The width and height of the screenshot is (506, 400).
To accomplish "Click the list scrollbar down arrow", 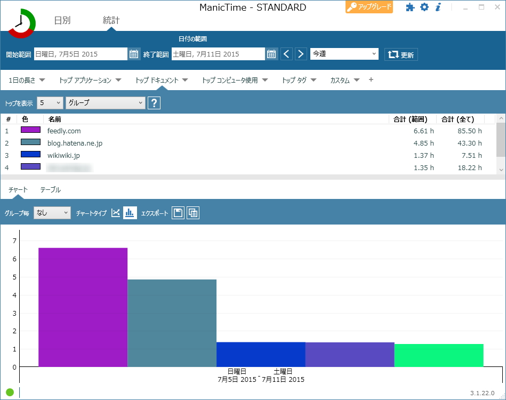I will [x=501, y=170].
